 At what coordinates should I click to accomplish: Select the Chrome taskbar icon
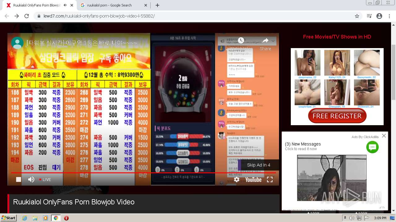click(x=56, y=218)
